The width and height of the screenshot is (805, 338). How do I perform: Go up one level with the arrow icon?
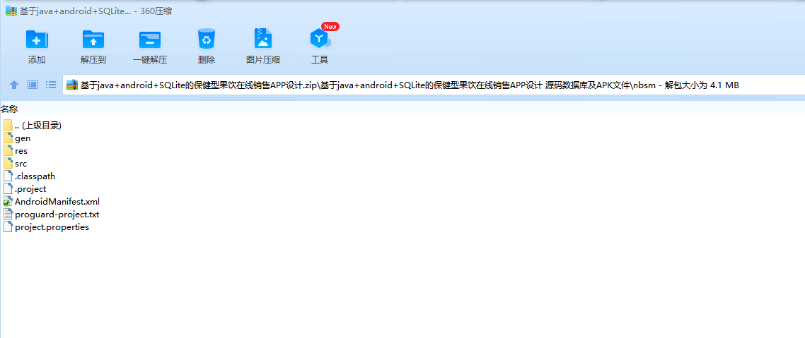(x=14, y=85)
